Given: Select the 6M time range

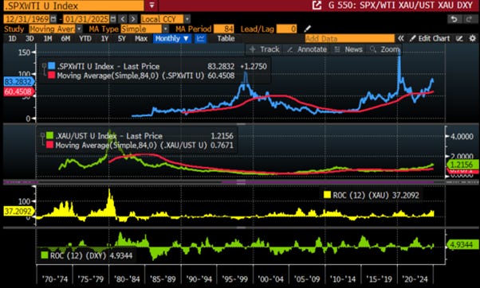Looking at the screenshot, I should 65,38.
